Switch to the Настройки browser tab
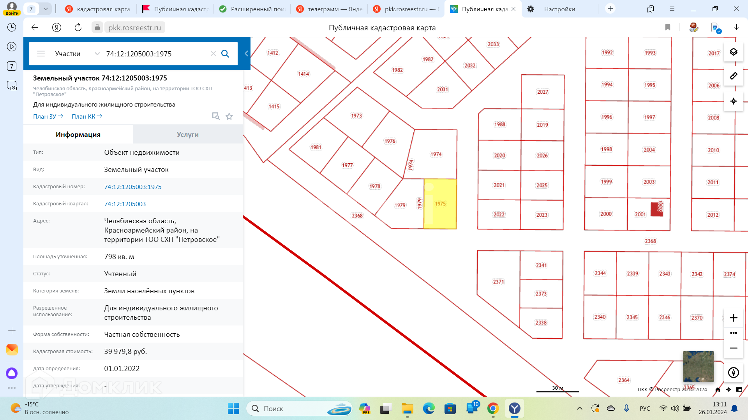Image resolution: width=748 pixels, height=420 pixels. pyautogui.click(x=559, y=9)
